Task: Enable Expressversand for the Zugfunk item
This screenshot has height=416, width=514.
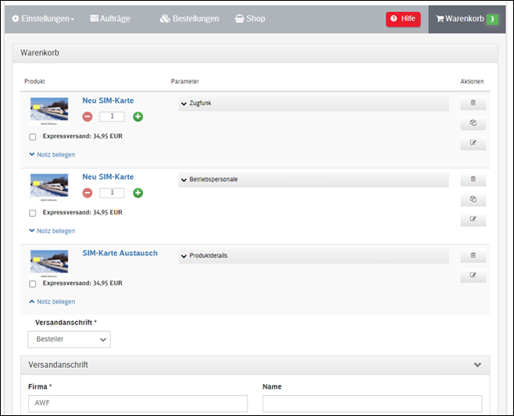Action: (x=32, y=137)
